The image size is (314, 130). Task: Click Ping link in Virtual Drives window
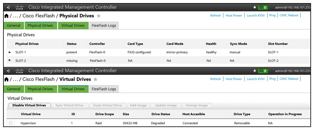coord(272,79)
